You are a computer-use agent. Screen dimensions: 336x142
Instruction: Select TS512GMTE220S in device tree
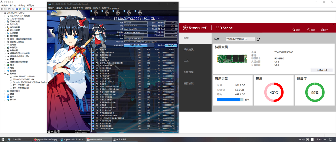pyautogui.click(x=21, y=88)
